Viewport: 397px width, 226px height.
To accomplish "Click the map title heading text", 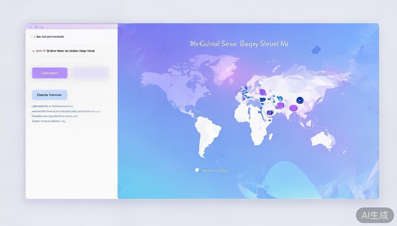I will coord(239,44).
